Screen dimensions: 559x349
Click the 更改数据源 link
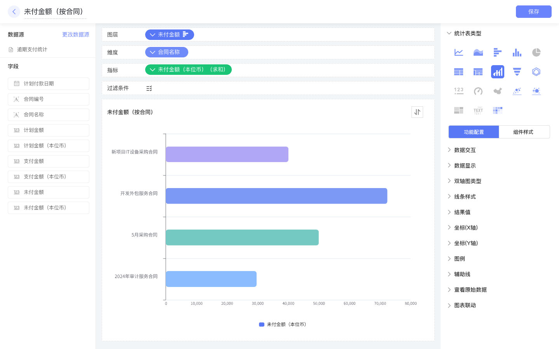coord(75,35)
